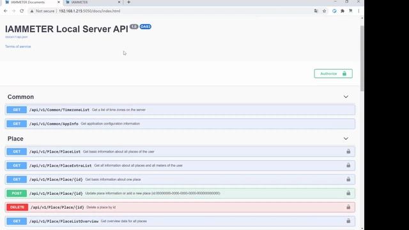Screen dimensions: 409x230
Task: Click the Authorize button
Action: (x=333, y=73)
